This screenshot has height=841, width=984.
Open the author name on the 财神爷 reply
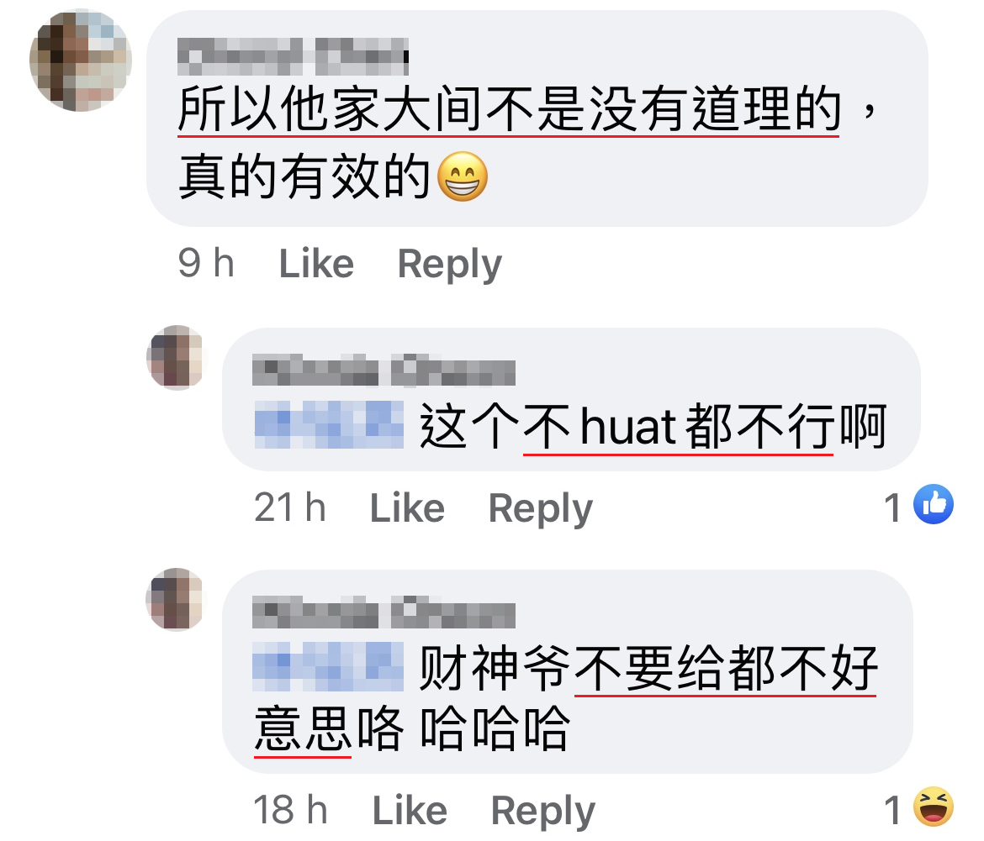(384, 612)
